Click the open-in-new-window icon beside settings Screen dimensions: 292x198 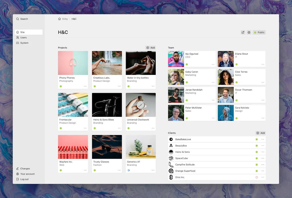point(243,32)
